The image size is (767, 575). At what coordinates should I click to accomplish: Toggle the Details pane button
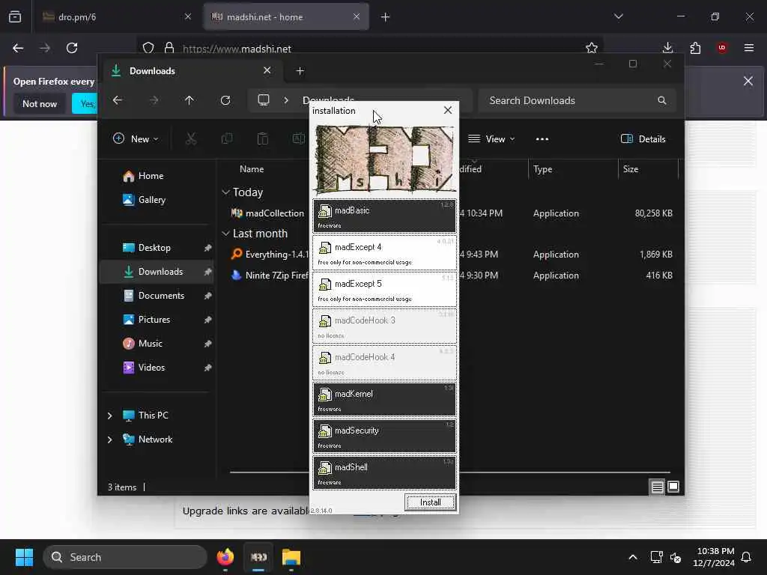(643, 139)
